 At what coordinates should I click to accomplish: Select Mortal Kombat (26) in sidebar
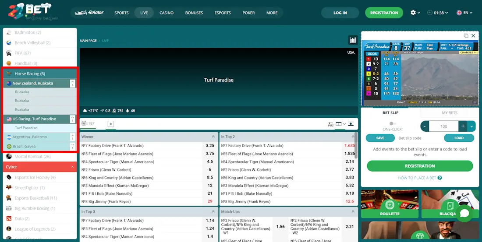(40, 157)
